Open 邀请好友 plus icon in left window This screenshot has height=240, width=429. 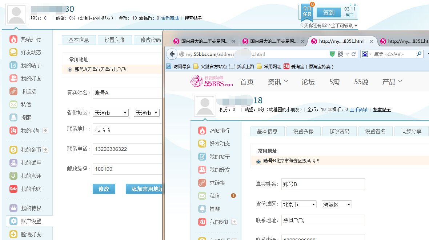[x=13, y=234]
